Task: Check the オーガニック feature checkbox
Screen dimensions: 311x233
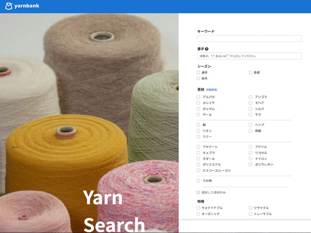Action: pos(198,214)
